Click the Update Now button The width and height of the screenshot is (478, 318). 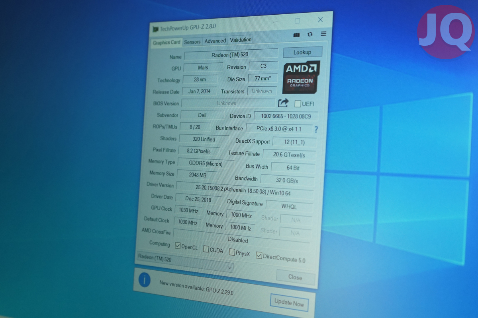(289, 302)
